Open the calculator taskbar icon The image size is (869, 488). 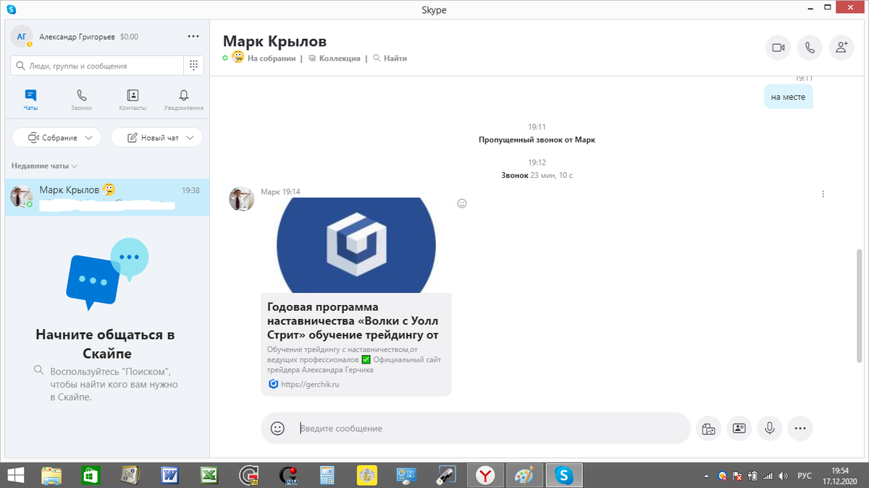[x=327, y=474]
